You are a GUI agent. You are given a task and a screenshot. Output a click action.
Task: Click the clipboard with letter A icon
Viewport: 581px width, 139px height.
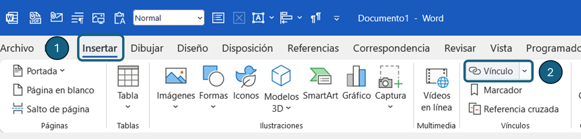pos(120,18)
